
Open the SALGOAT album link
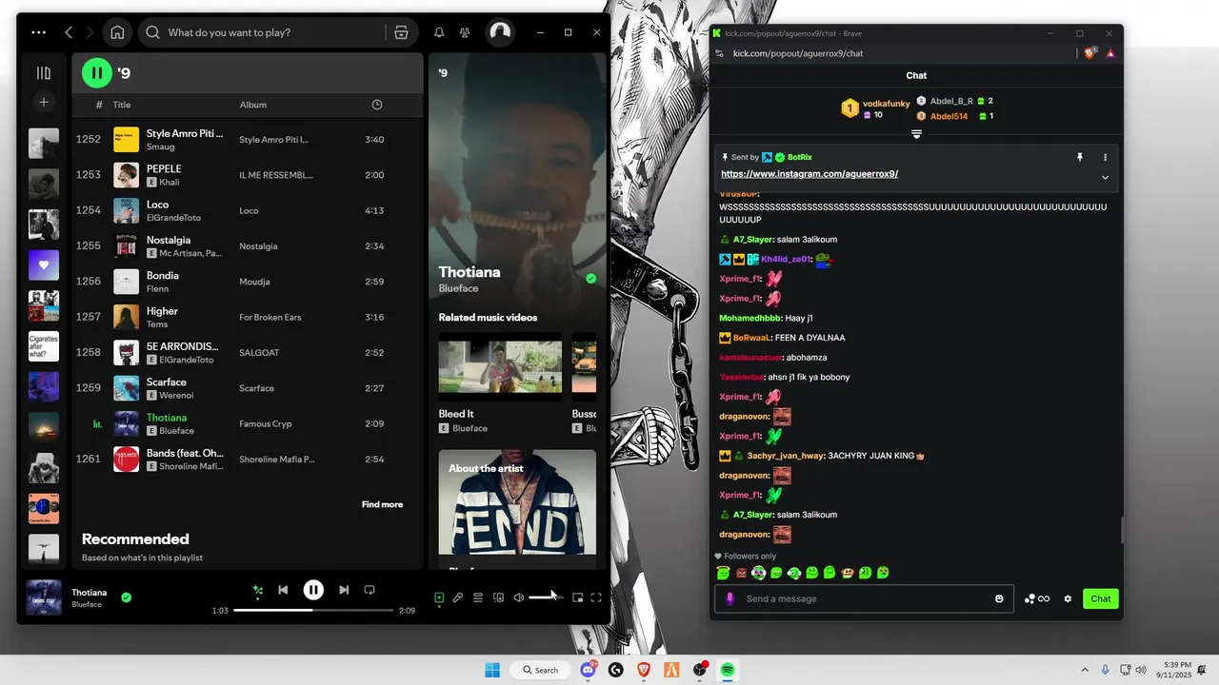[x=259, y=353]
